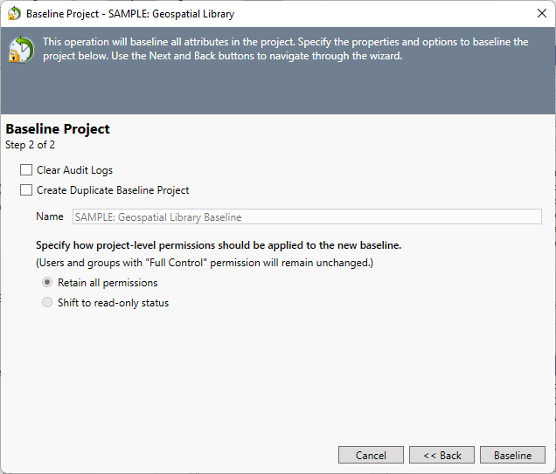Viewport: 556px width, 474px height.
Task: Click the Step 2 of 2 indicator
Action: click(x=31, y=145)
